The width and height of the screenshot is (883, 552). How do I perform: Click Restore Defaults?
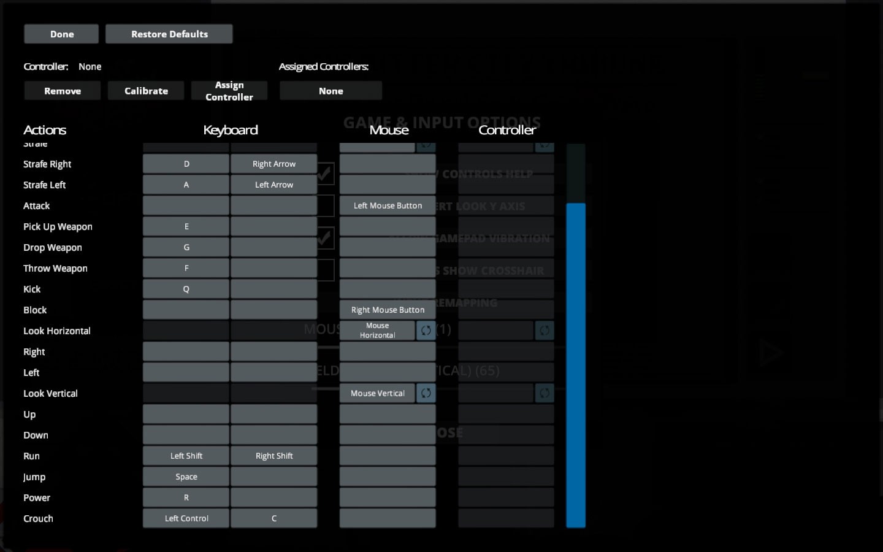tap(169, 34)
